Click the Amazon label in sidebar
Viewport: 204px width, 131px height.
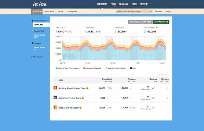coord(38,43)
